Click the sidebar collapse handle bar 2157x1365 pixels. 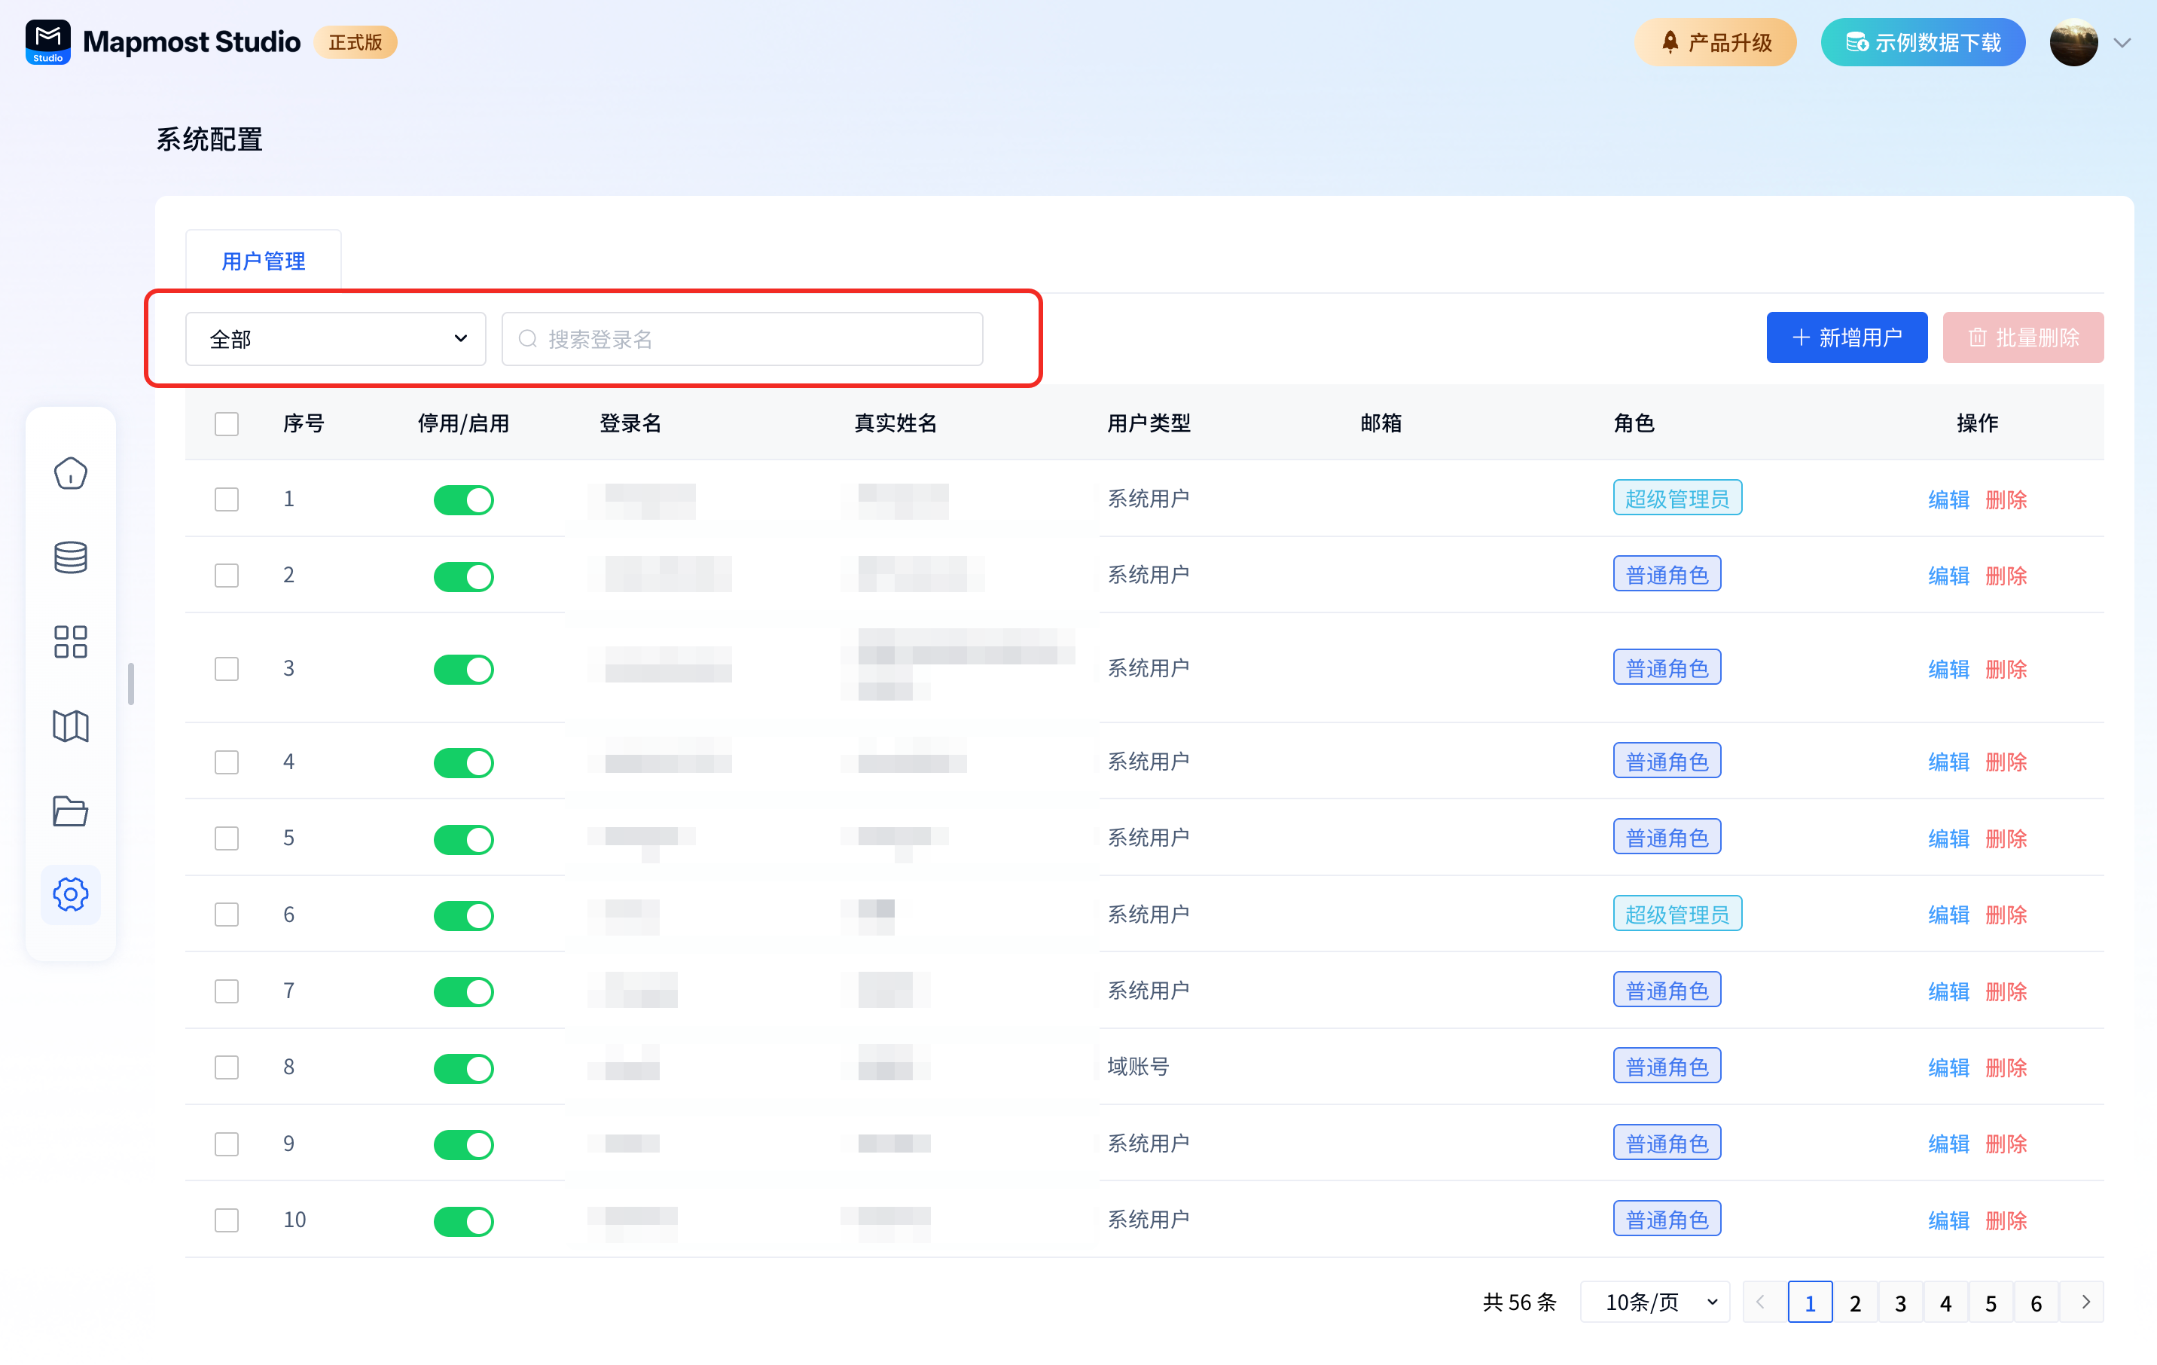(x=131, y=685)
